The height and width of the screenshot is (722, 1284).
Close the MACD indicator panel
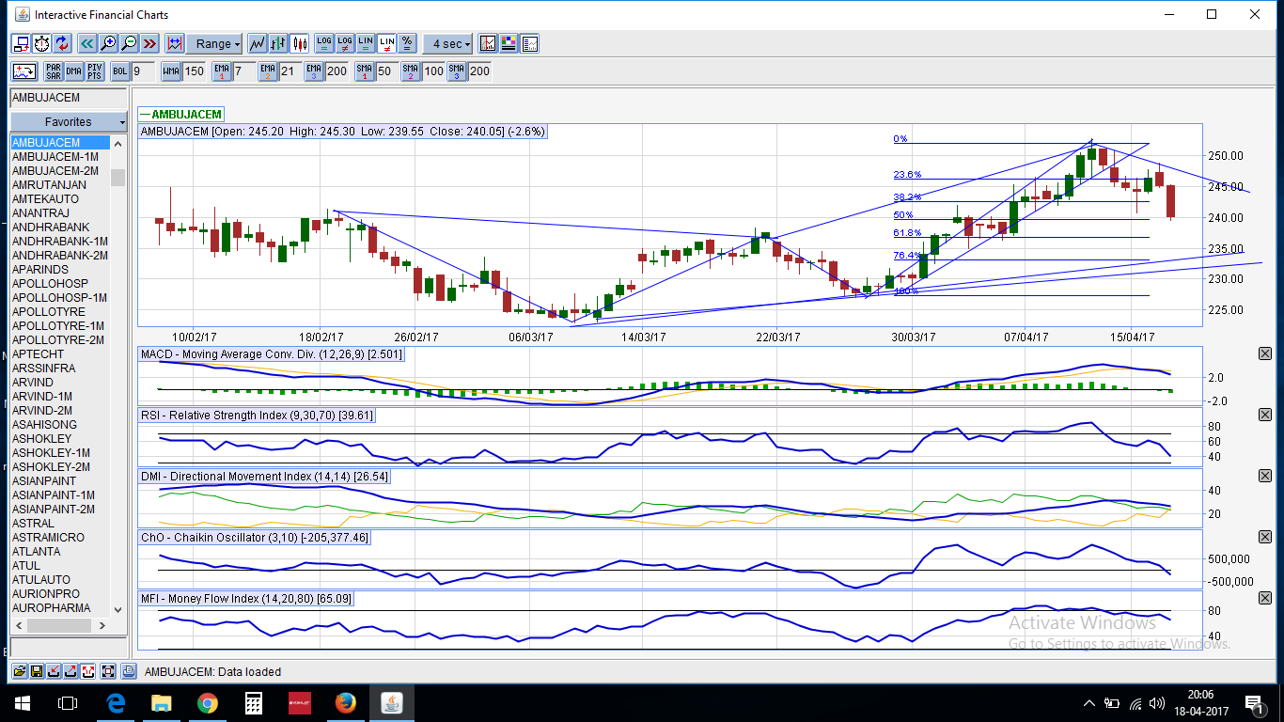click(1264, 353)
